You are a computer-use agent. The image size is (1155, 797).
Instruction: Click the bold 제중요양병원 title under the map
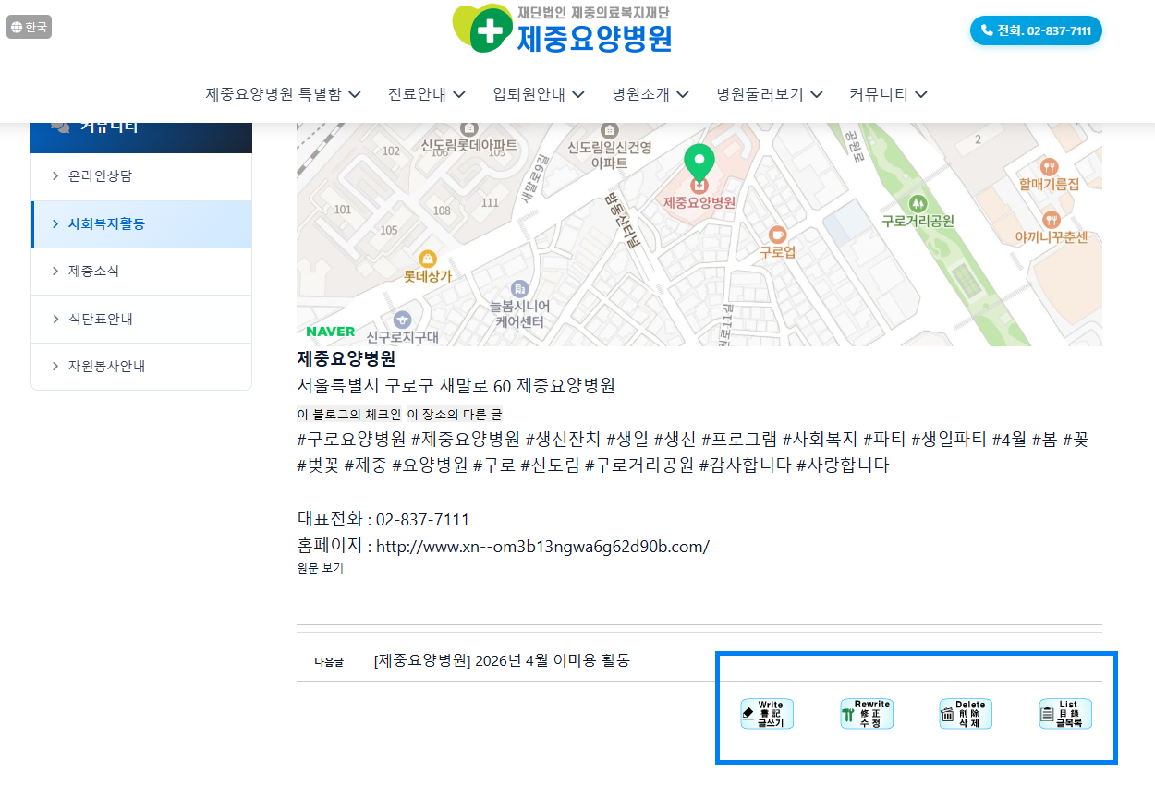pyautogui.click(x=346, y=358)
